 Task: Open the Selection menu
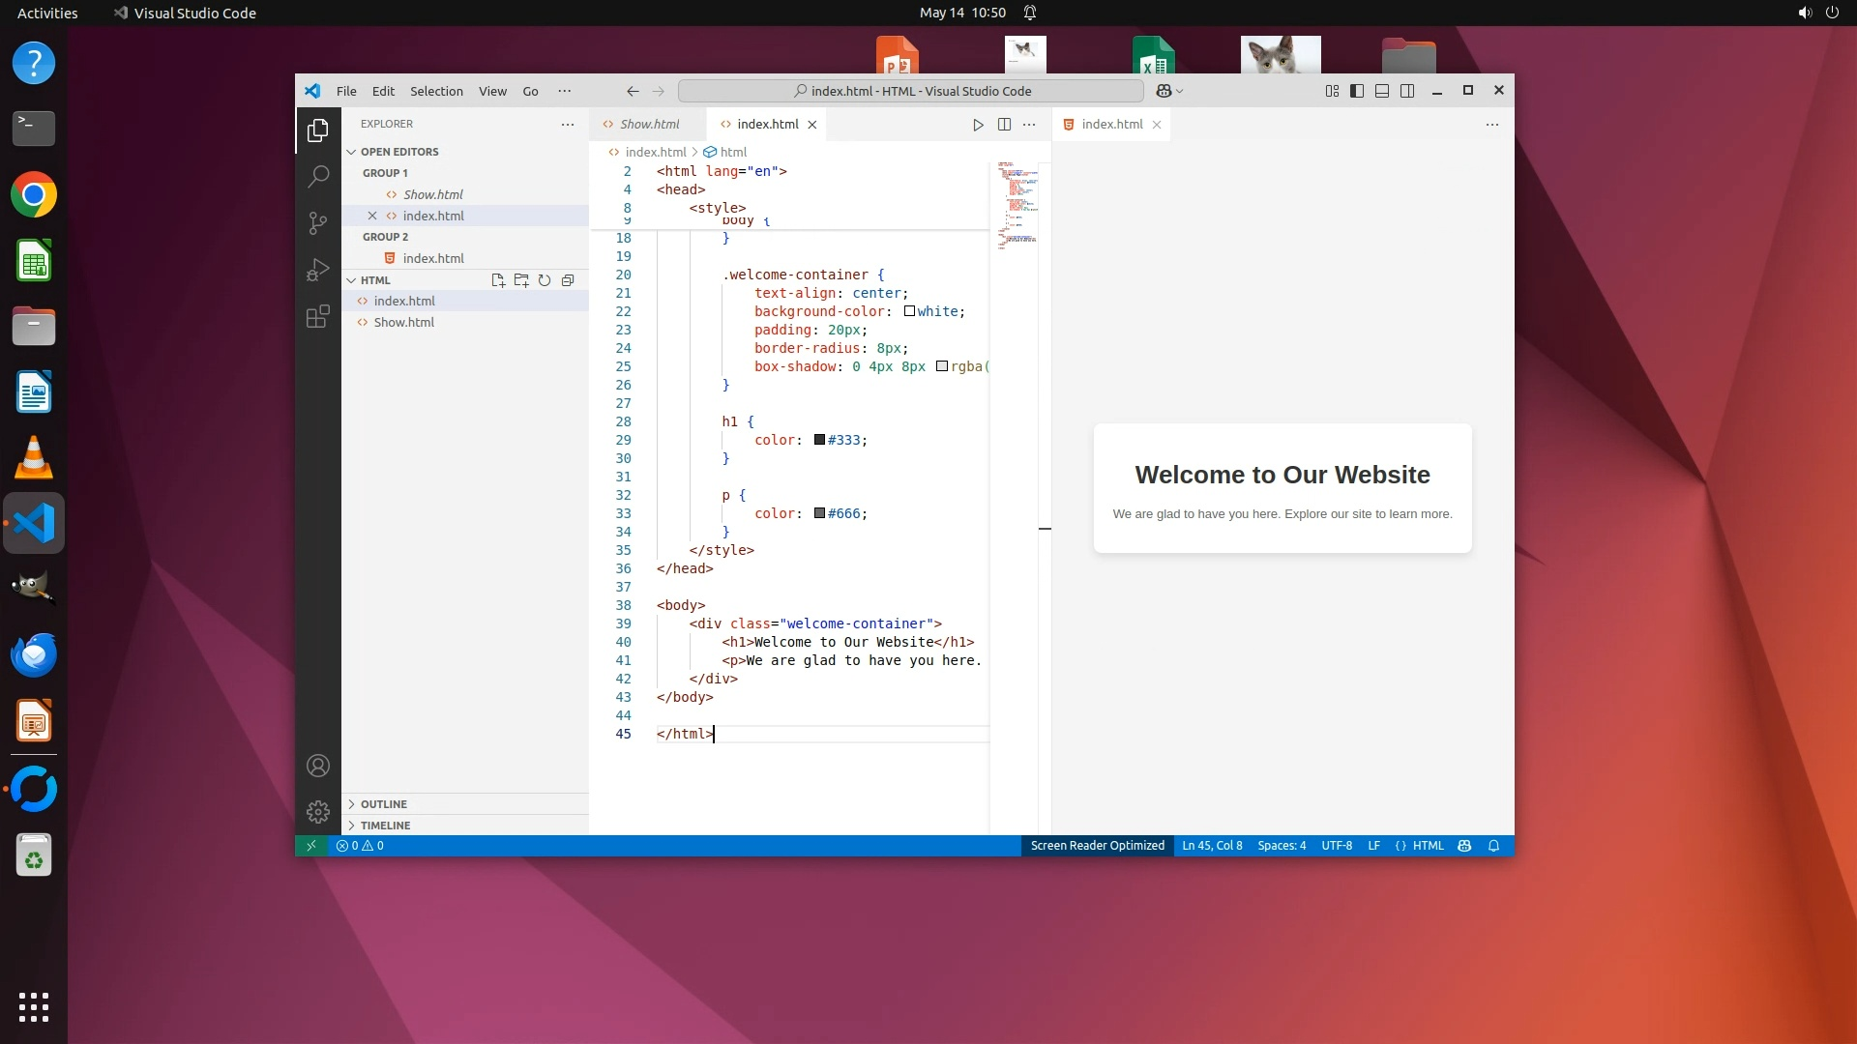[436, 91]
